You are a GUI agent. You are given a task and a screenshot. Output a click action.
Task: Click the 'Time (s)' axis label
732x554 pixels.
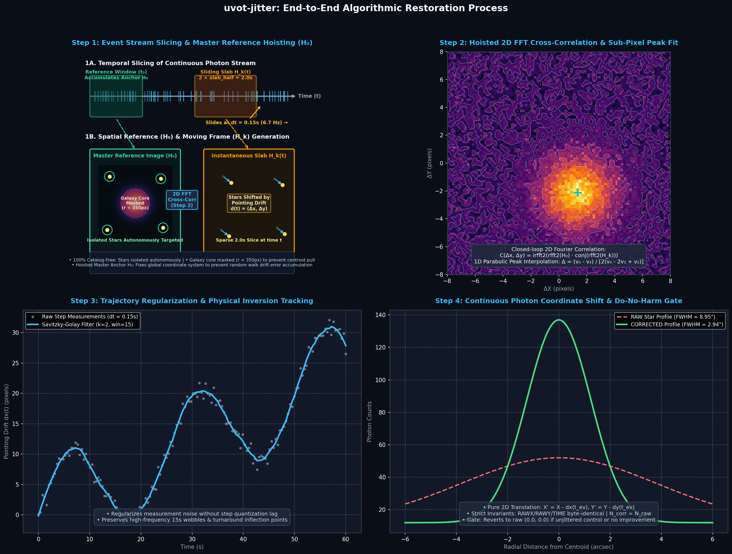[x=192, y=547]
